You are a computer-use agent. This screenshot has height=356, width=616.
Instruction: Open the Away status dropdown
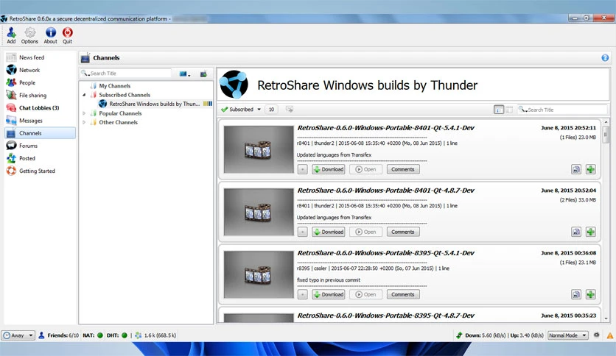click(x=18, y=335)
